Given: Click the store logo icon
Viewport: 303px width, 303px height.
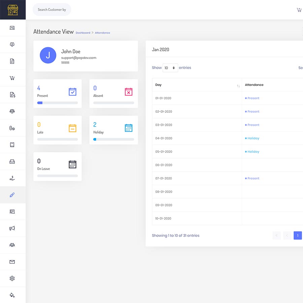Looking at the screenshot, I should coord(13,10).
